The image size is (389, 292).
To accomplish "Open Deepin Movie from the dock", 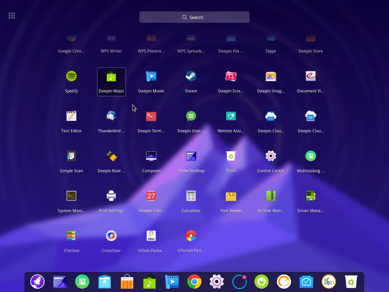I will coord(172,282).
